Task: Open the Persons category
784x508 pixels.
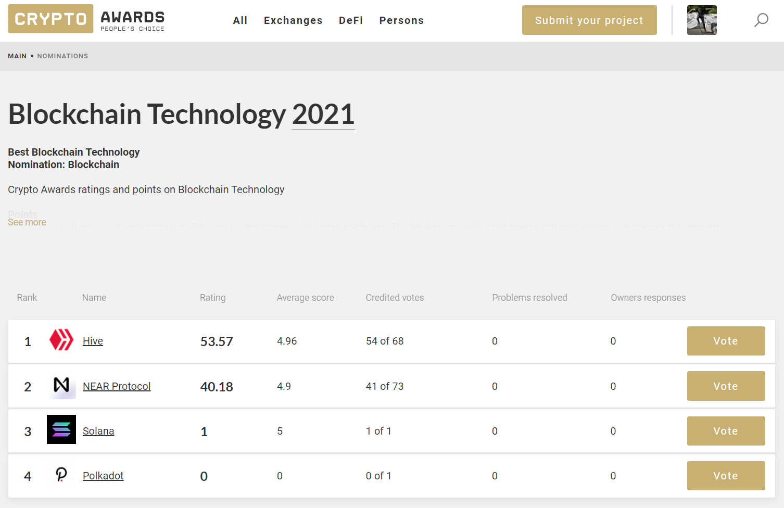Action: point(401,20)
